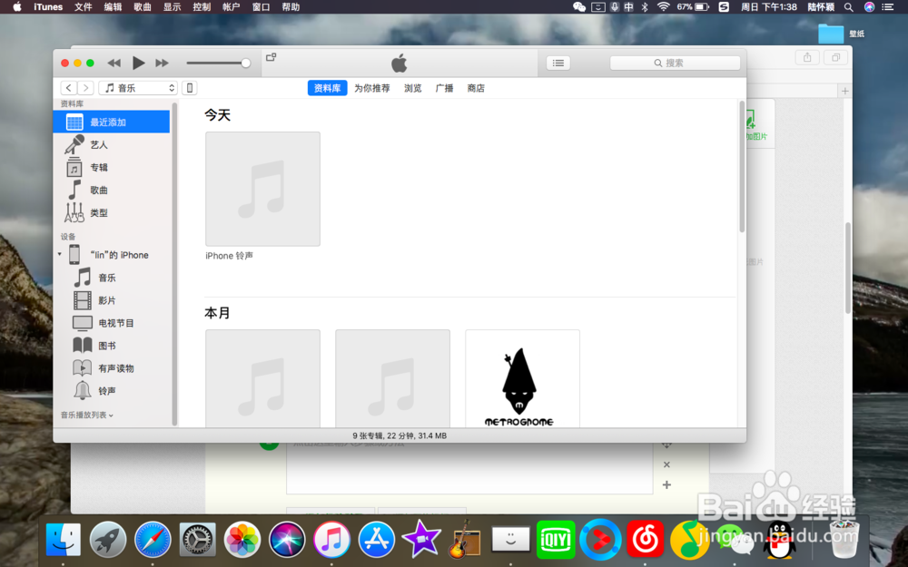This screenshot has width=908, height=567.
Task: Go forward with the right chevron
Action: (85, 88)
